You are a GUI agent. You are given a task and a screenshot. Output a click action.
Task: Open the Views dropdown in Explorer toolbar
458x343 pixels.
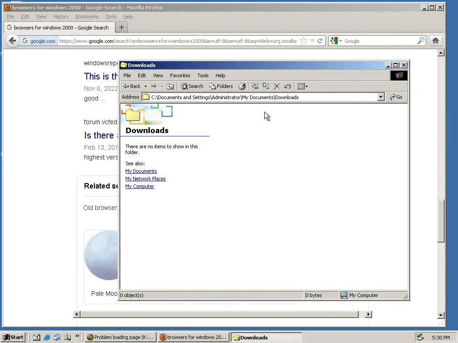click(302, 86)
